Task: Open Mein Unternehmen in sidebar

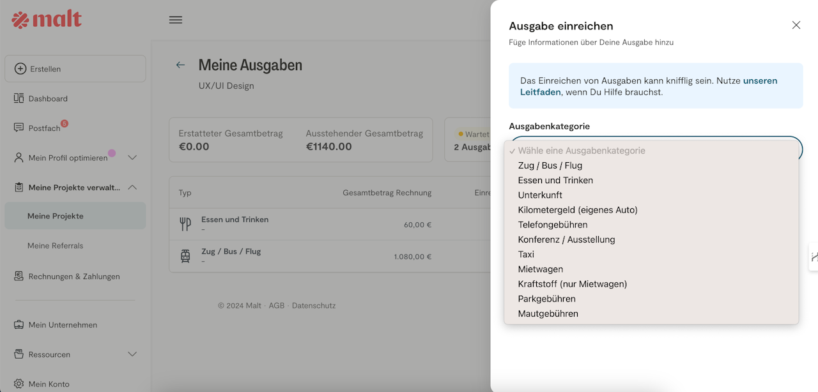Action: [63, 325]
